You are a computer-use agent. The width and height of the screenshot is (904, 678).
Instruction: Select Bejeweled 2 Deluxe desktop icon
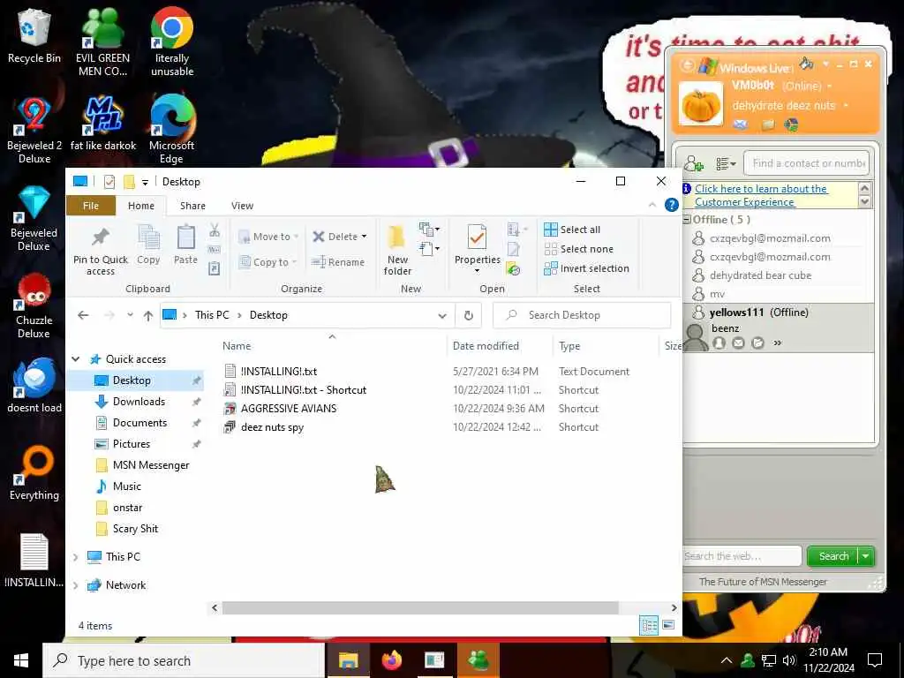34,131
